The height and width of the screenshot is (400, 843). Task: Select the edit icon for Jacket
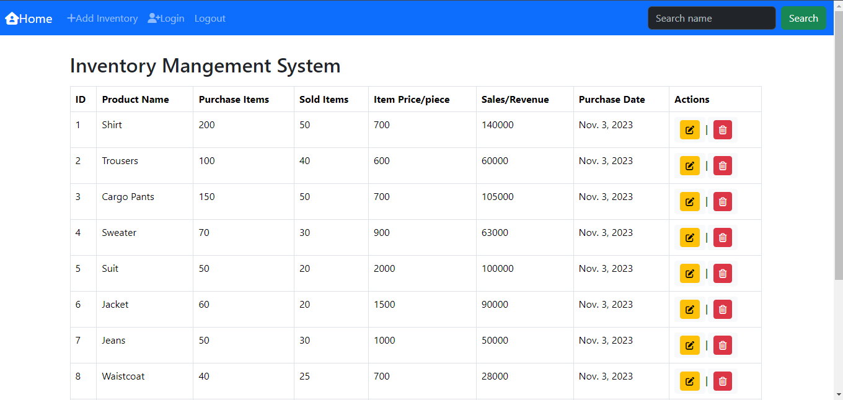(x=689, y=309)
